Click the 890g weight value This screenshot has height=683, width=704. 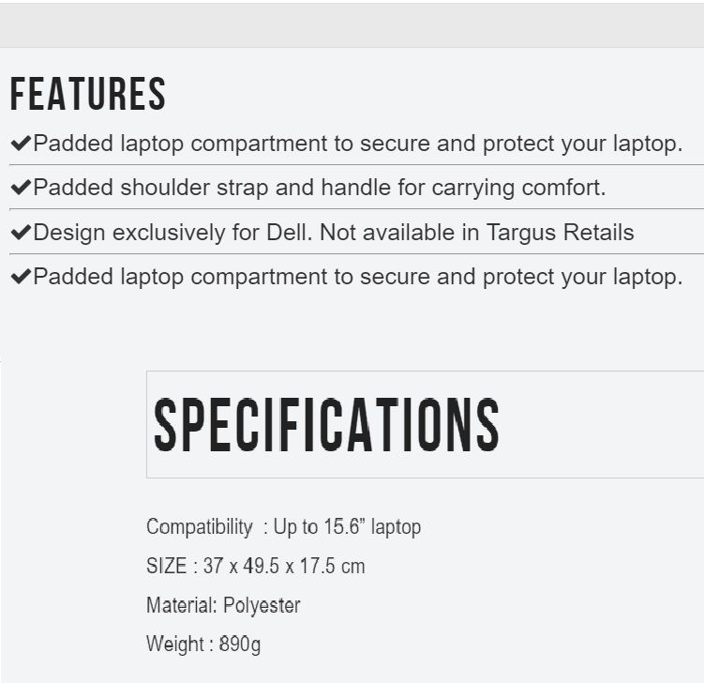240,645
